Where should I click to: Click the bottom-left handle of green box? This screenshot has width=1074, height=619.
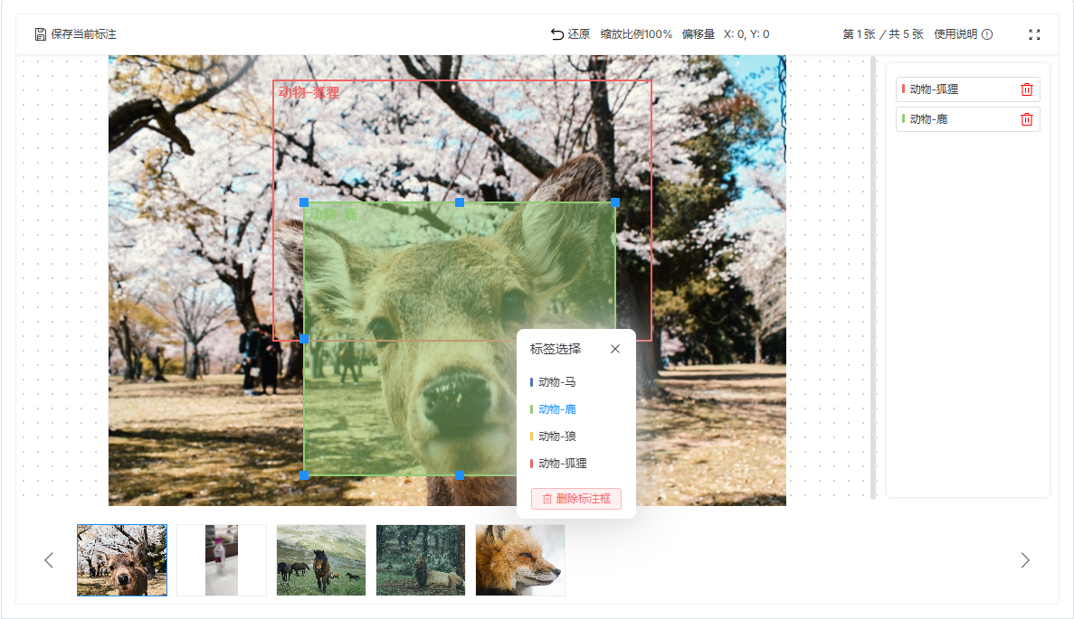pyautogui.click(x=304, y=474)
